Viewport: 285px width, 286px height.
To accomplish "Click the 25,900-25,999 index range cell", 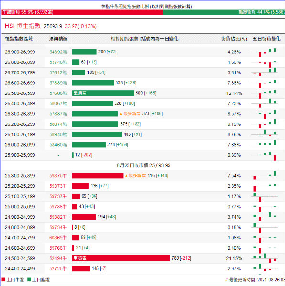I will [x=20, y=155].
